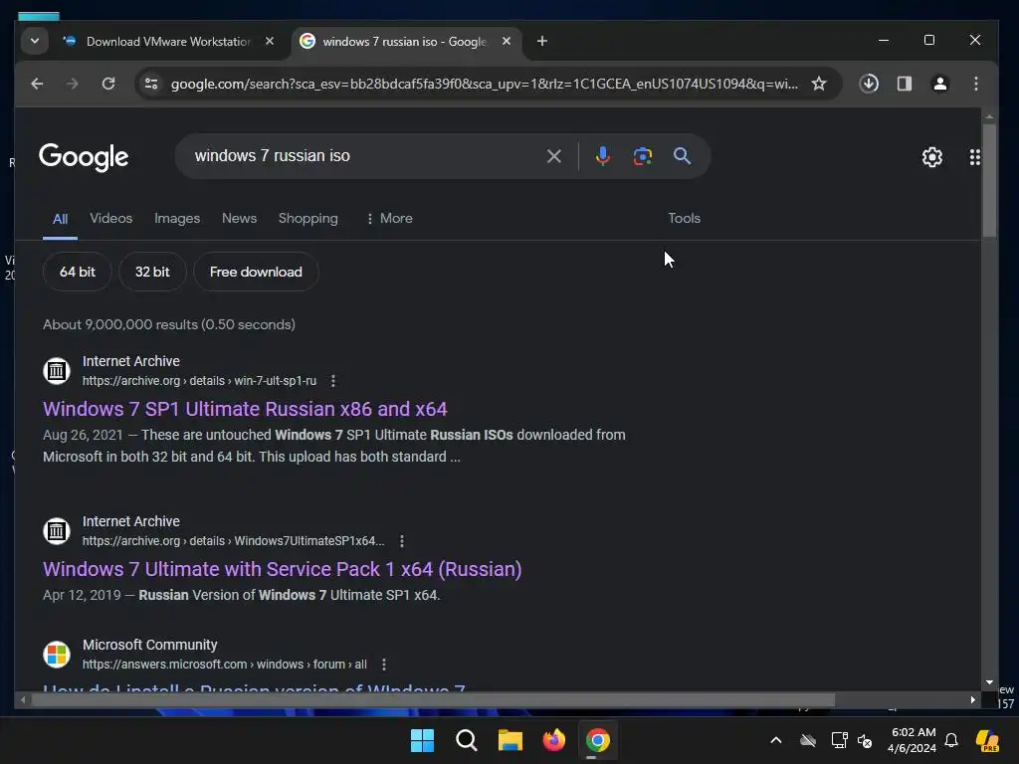Open the Chrome profile icon
Image resolution: width=1019 pixels, height=764 pixels.
[939, 84]
